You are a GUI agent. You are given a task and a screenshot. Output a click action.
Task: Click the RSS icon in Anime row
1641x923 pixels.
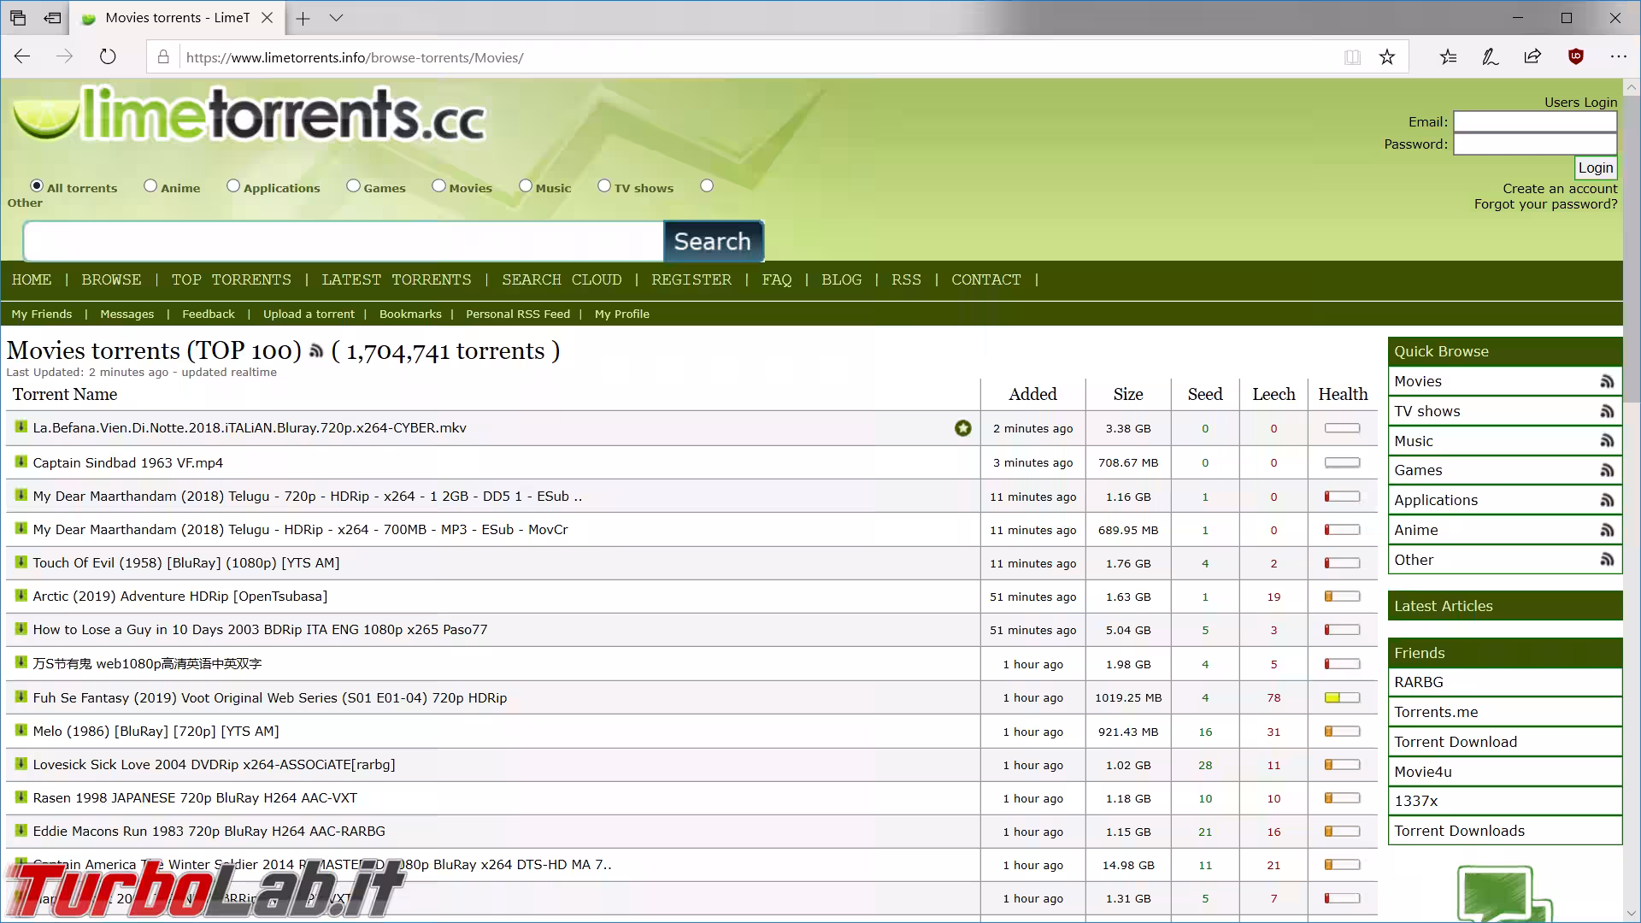click(x=1607, y=531)
